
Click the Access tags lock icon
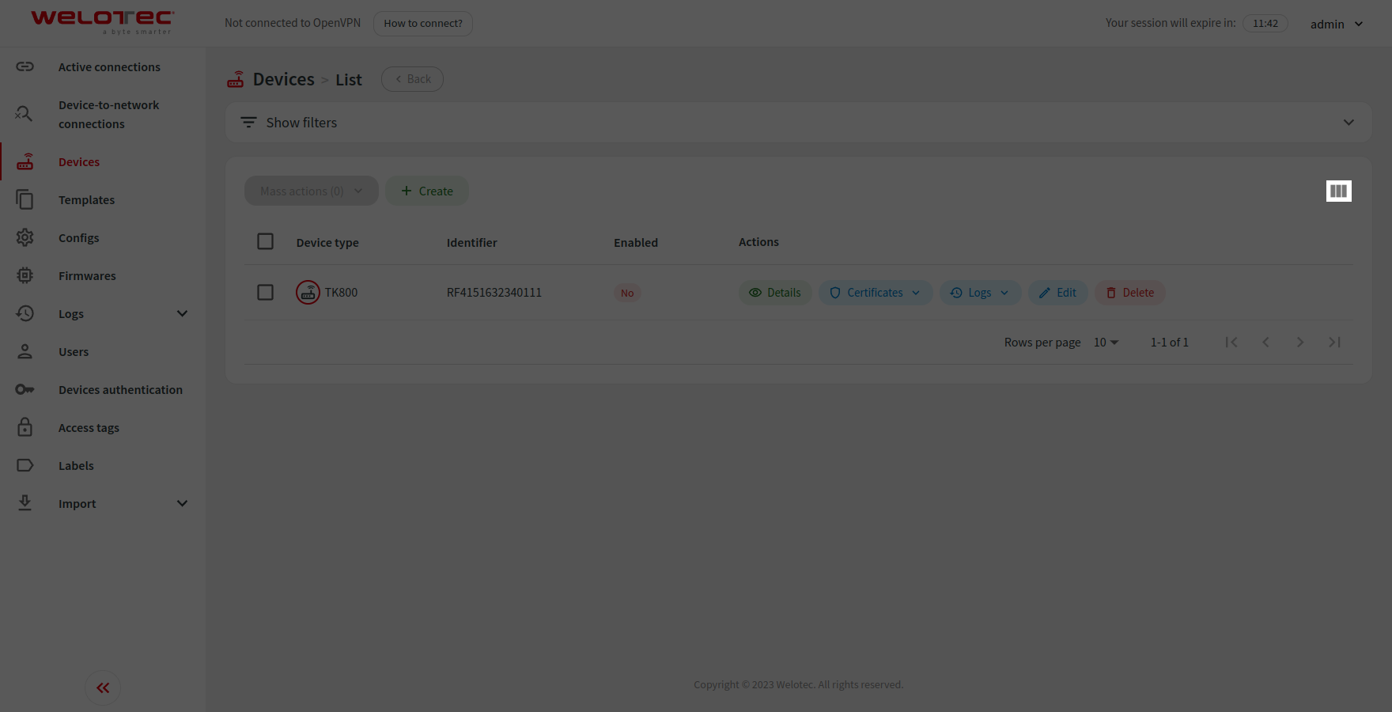[25, 428]
